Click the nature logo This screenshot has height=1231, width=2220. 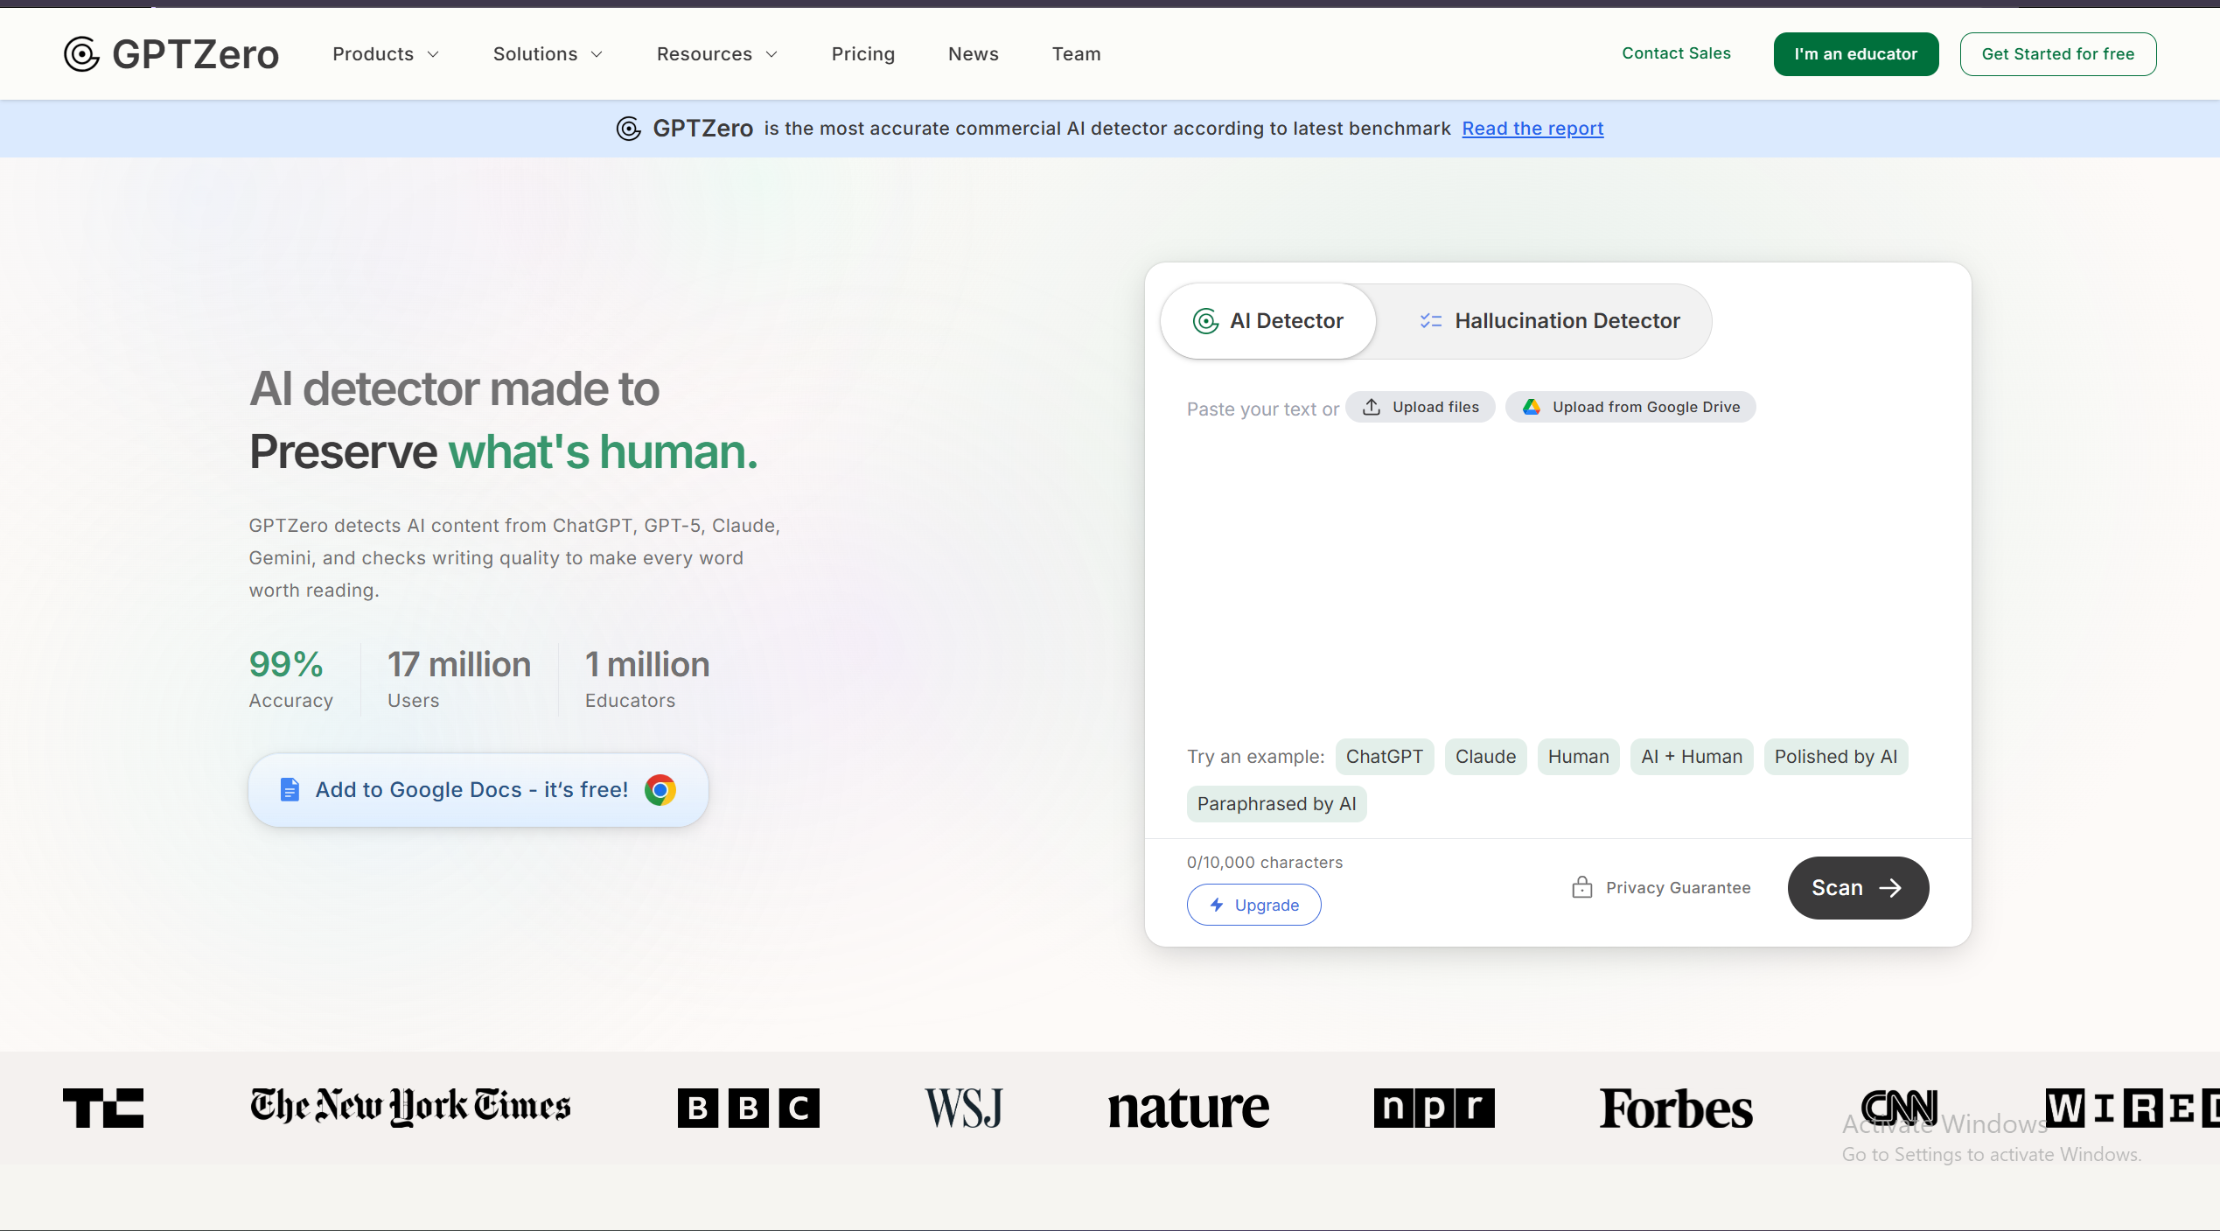[x=1188, y=1109]
